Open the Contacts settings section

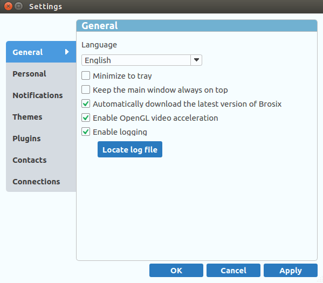pyautogui.click(x=41, y=160)
